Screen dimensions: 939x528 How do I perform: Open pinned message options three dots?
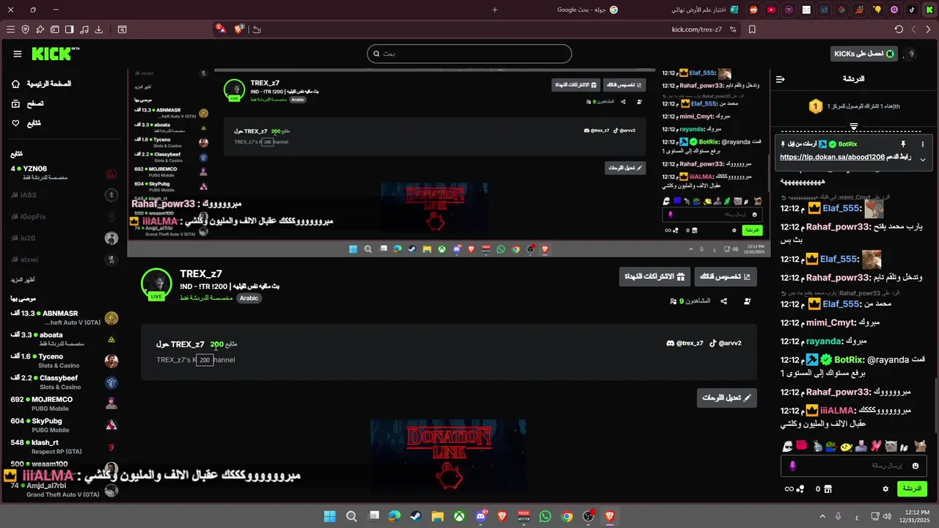[922, 144]
